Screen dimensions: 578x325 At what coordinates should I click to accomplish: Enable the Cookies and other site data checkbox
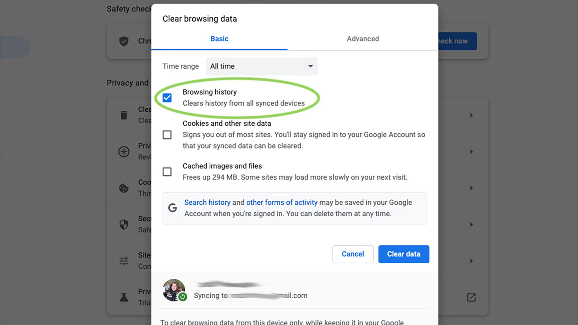(x=167, y=135)
